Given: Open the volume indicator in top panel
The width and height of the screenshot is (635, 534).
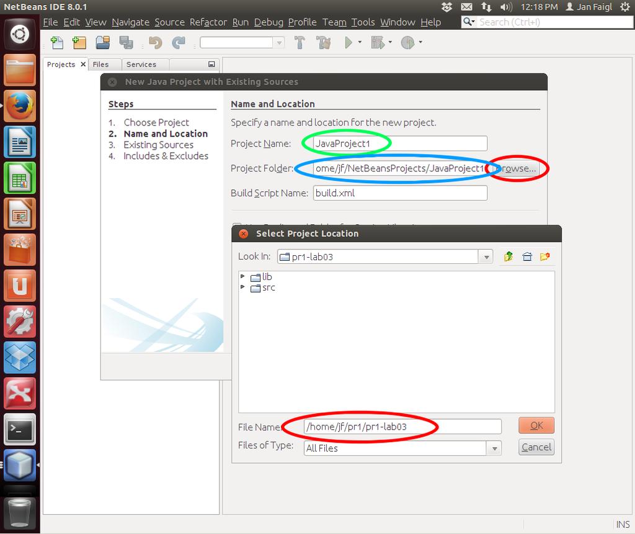Looking at the screenshot, I should click(x=506, y=7).
